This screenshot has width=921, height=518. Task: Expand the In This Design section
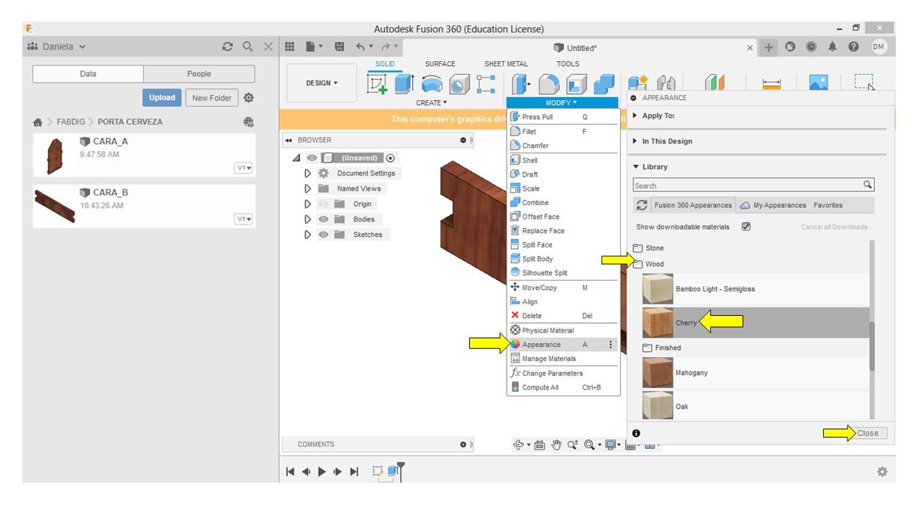point(635,141)
